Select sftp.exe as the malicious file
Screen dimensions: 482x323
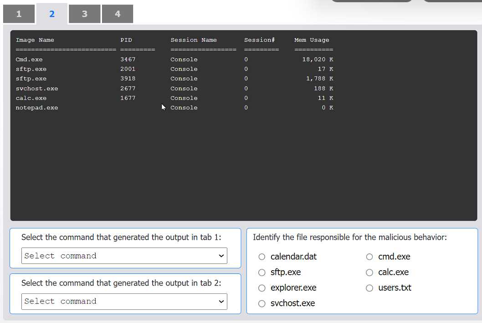262,272
